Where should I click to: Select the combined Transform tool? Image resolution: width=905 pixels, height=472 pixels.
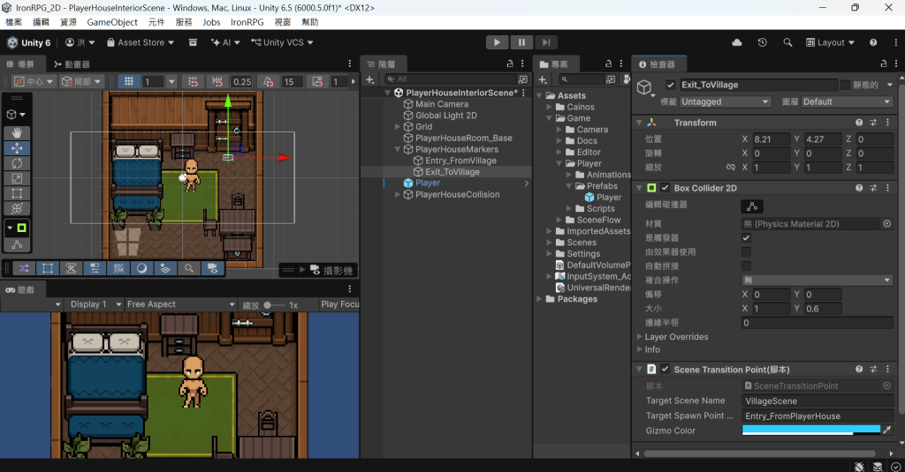coord(17,208)
